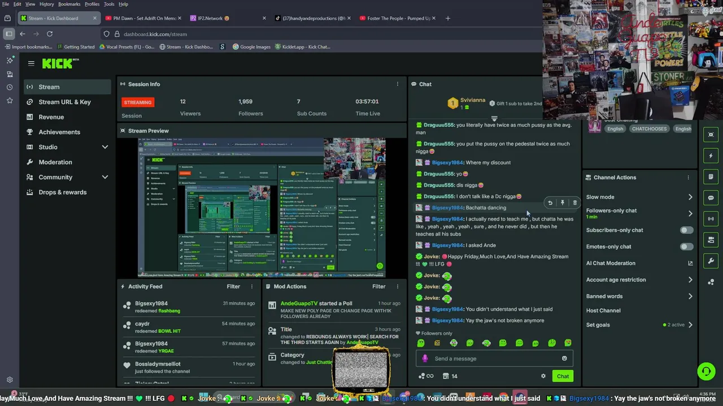Viewport: 723px width, 406px height.
Task: Open Stream URL & Key page
Action: 67,102
